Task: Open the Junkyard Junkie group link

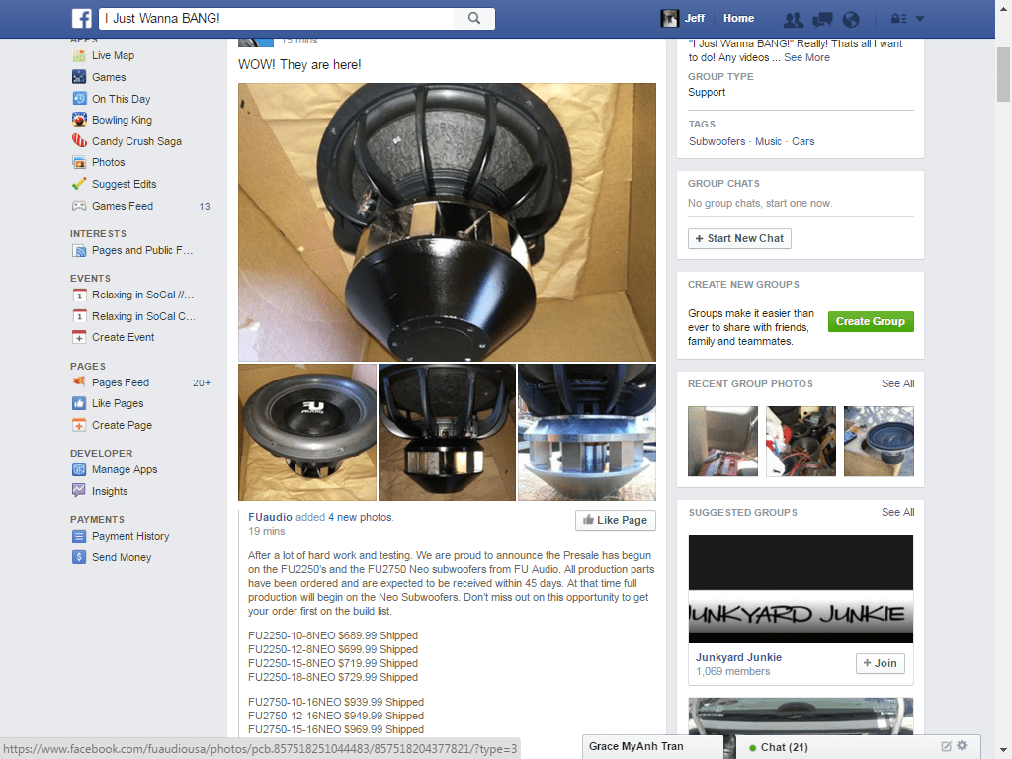Action: 738,657
